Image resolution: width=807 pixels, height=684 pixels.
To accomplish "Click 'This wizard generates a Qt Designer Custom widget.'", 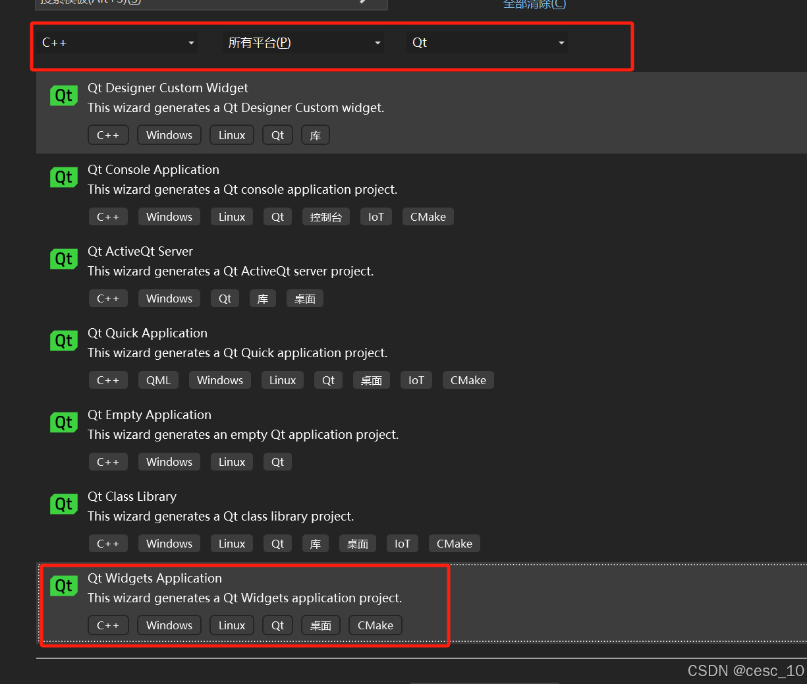I will [x=236, y=107].
